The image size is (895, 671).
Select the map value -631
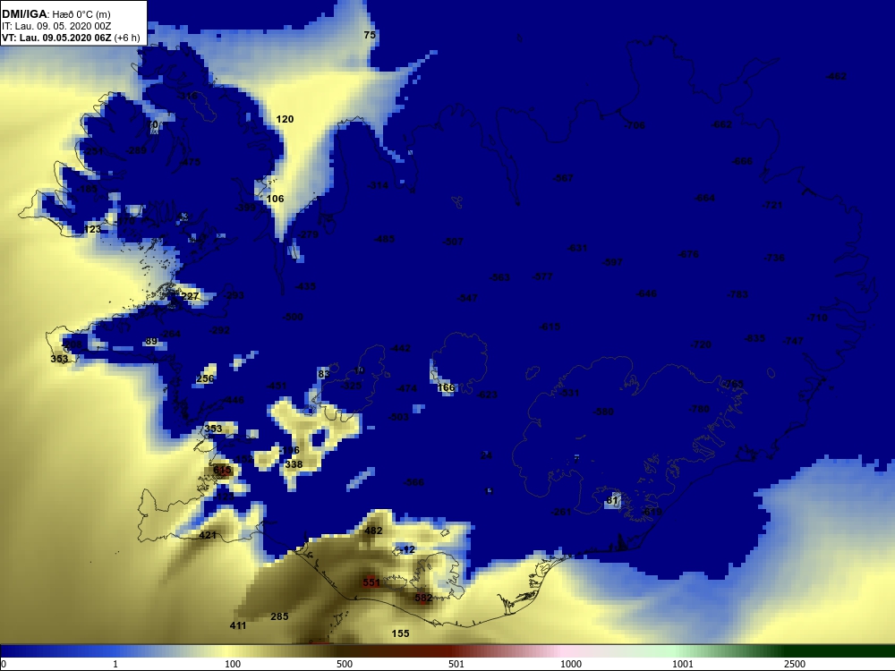coord(577,248)
